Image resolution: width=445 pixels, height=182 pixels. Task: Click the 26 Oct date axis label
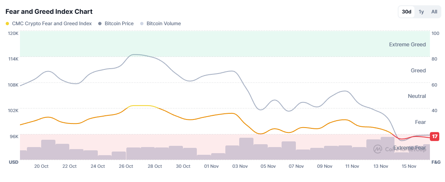point(126,166)
